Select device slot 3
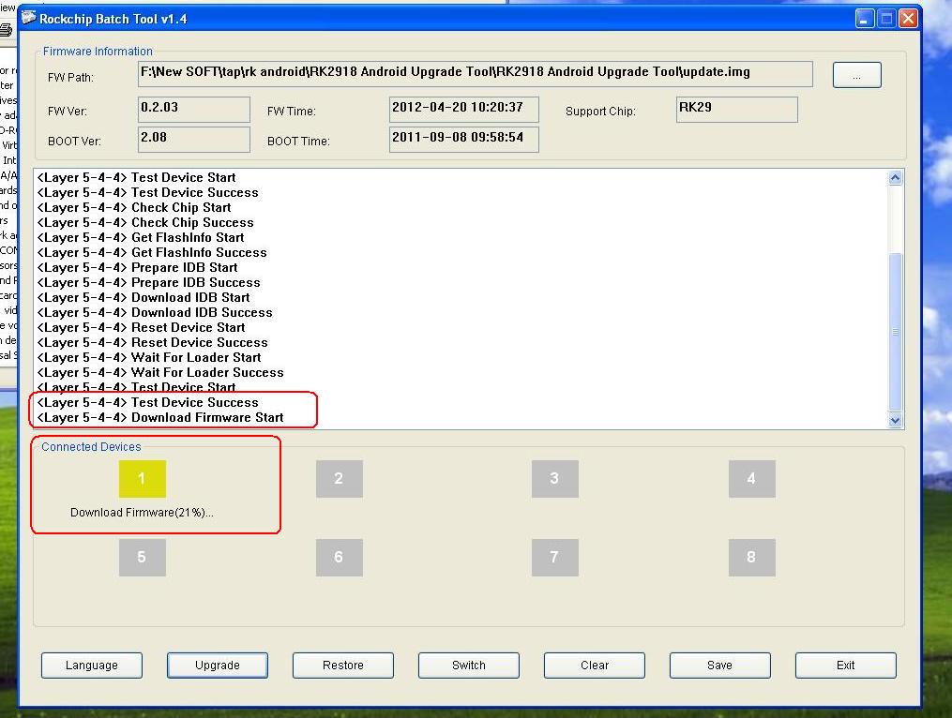 pyautogui.click(x=555, y=478)
